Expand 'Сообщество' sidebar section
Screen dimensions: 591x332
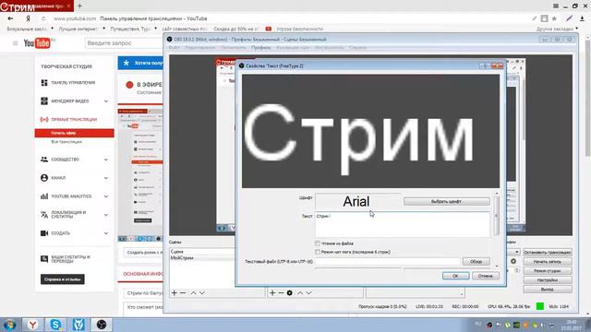click(x=106, y=160)
